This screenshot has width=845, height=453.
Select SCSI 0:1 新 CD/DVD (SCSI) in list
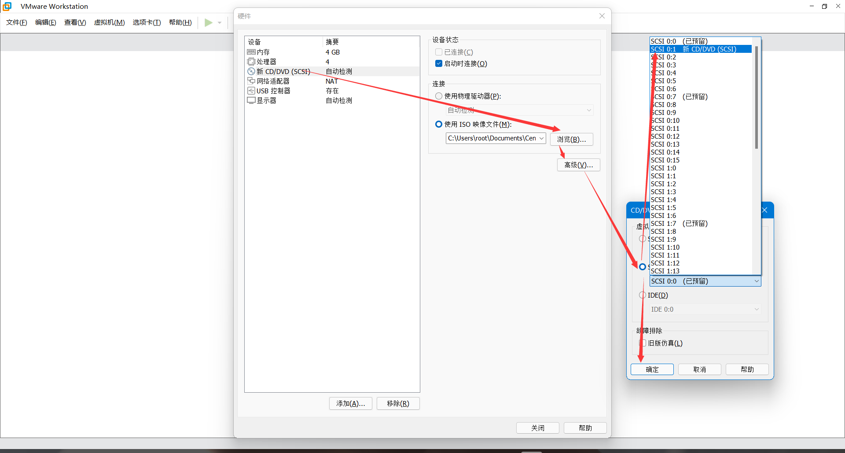[x=701, y=49]
